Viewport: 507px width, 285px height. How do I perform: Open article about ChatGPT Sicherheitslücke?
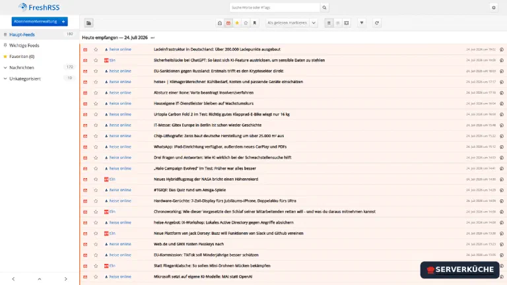tap(239, 60)
